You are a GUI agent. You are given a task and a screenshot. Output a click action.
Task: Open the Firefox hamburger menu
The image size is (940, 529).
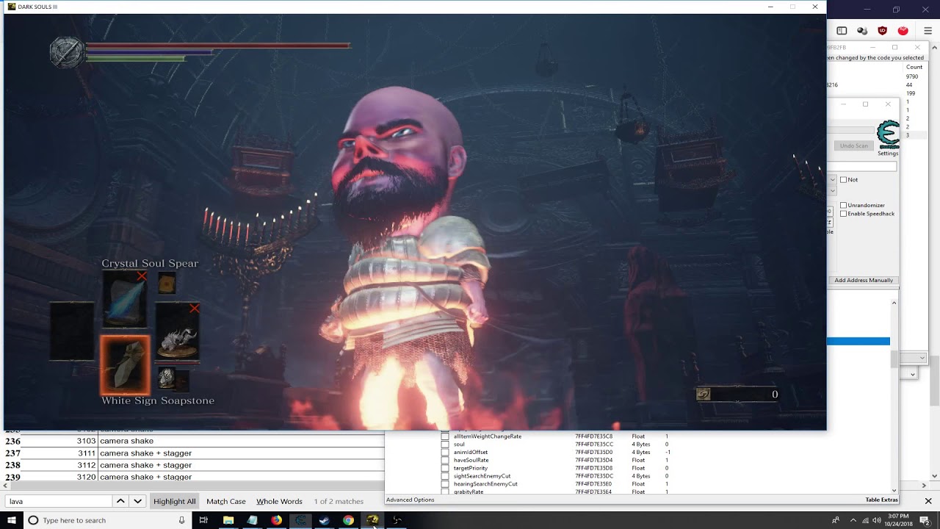(928, 31)
